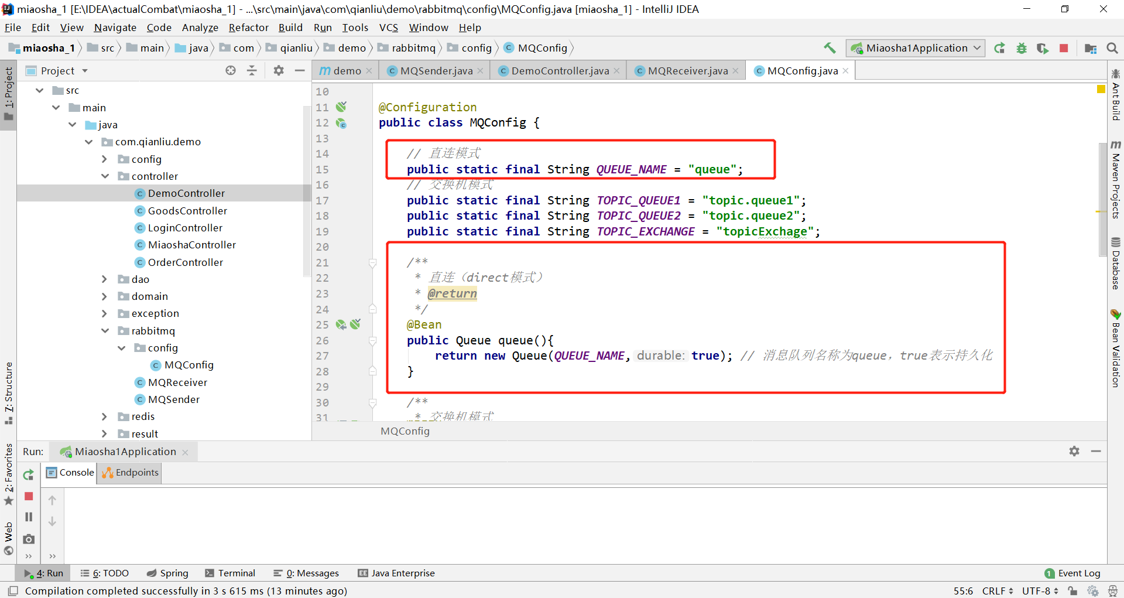Viewport: 1124px width, 598px height.
Task: Click the Pause output icon in Run panel
Action: (x=29, y=517)
